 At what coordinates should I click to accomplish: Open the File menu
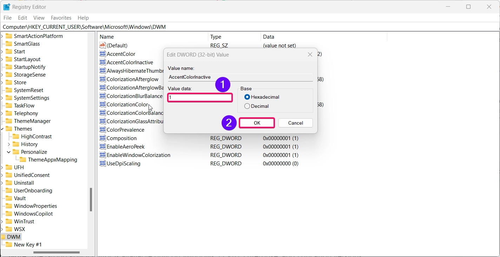[x=7, y=18]
